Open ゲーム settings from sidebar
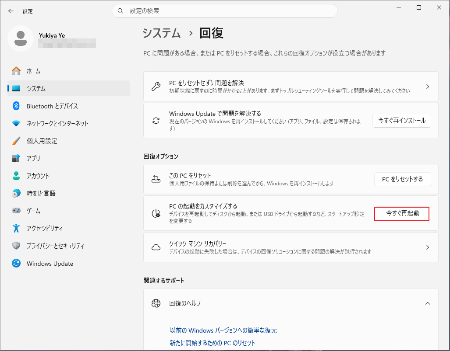The width and height of the screenshot is (450, 351). coord(69,211)
